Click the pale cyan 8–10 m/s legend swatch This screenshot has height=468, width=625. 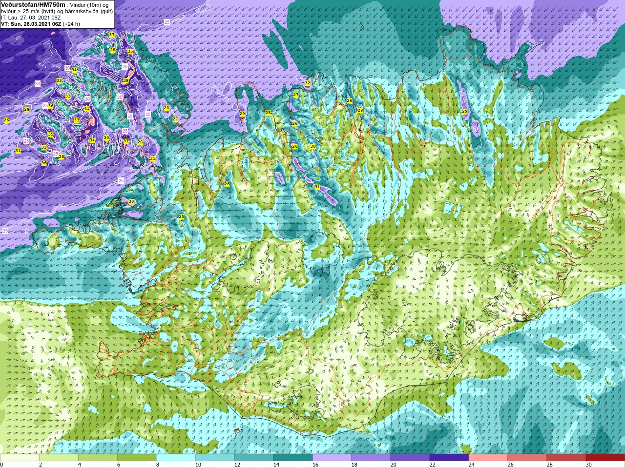tap(176, 458)
